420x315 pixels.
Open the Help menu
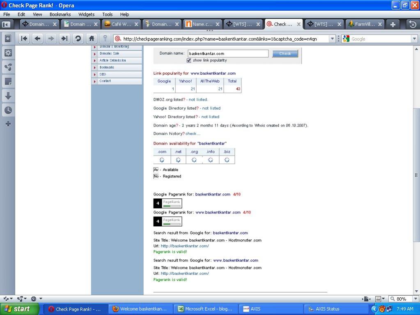124,14
